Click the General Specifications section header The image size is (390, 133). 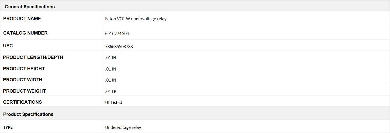[x=30, y=7]
